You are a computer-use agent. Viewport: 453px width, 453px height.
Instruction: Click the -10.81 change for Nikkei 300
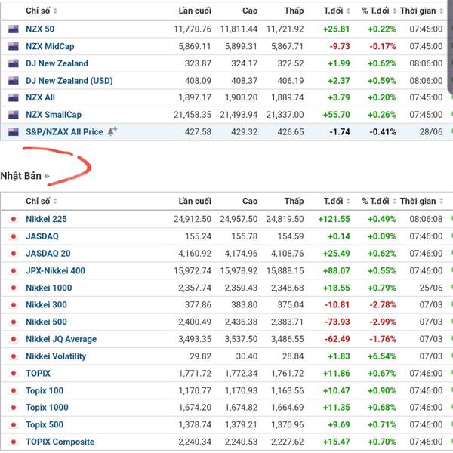pos(337,304)
